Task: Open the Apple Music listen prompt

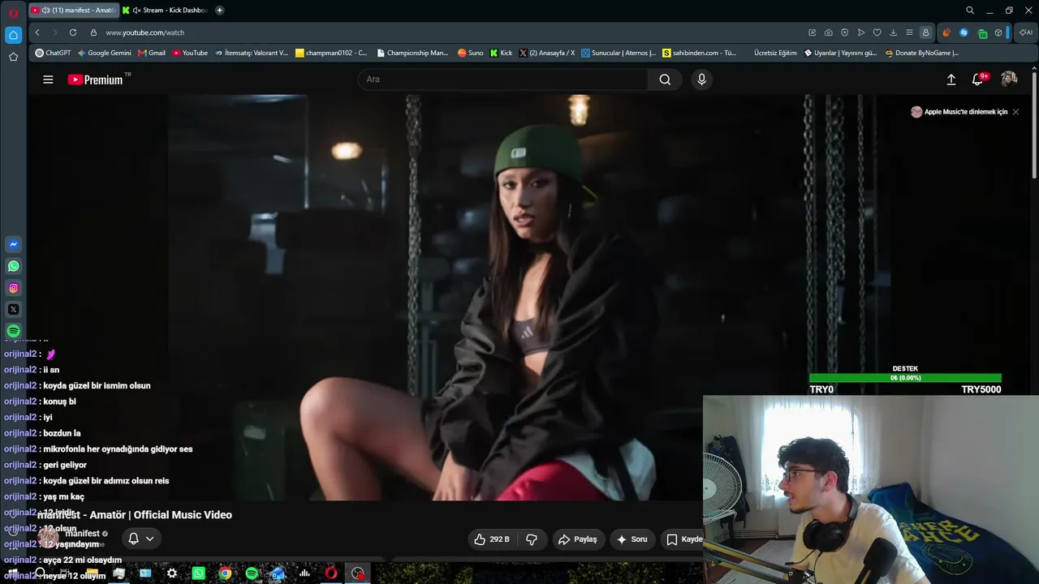Action: (959, 112)
